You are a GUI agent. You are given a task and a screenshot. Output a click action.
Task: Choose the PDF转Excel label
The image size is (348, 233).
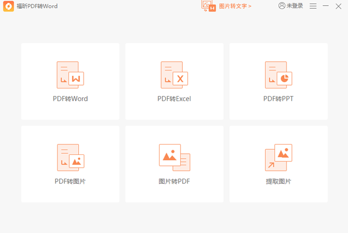point(174,99)
